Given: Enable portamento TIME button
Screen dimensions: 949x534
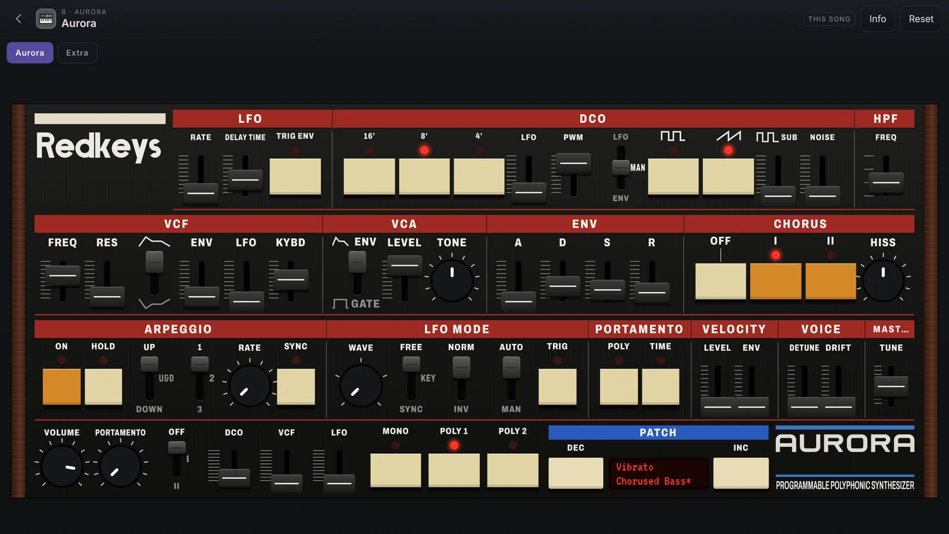Looking at the screenshot, I should 661,387.
